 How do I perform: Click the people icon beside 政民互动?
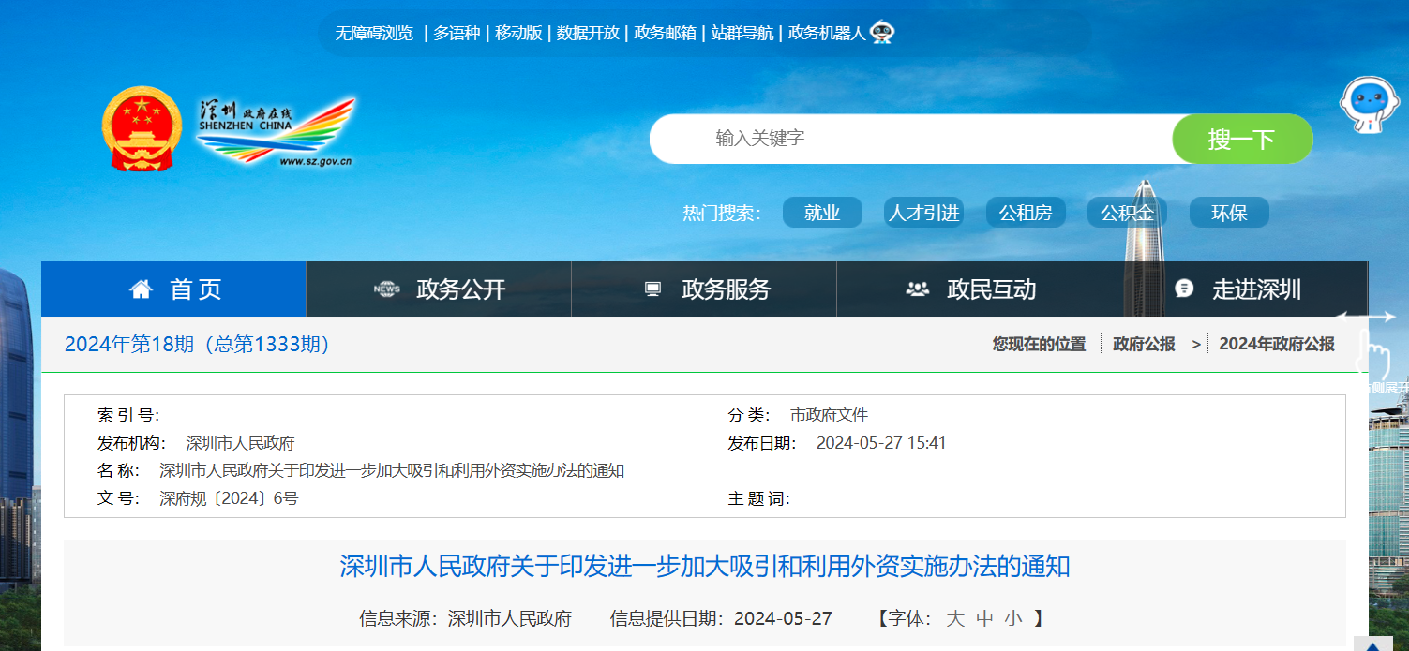tap(917, 289)
